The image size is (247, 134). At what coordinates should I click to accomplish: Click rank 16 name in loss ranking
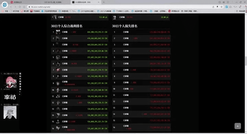point(126,126)
